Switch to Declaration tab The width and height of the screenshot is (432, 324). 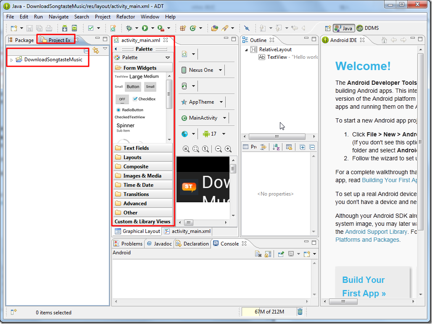click(192, 244)
